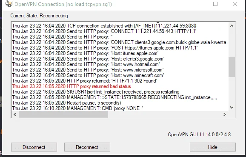Click the 'CONNECT 111.221.44.59:443' log line
246x157 pixels.
point(104,31)
